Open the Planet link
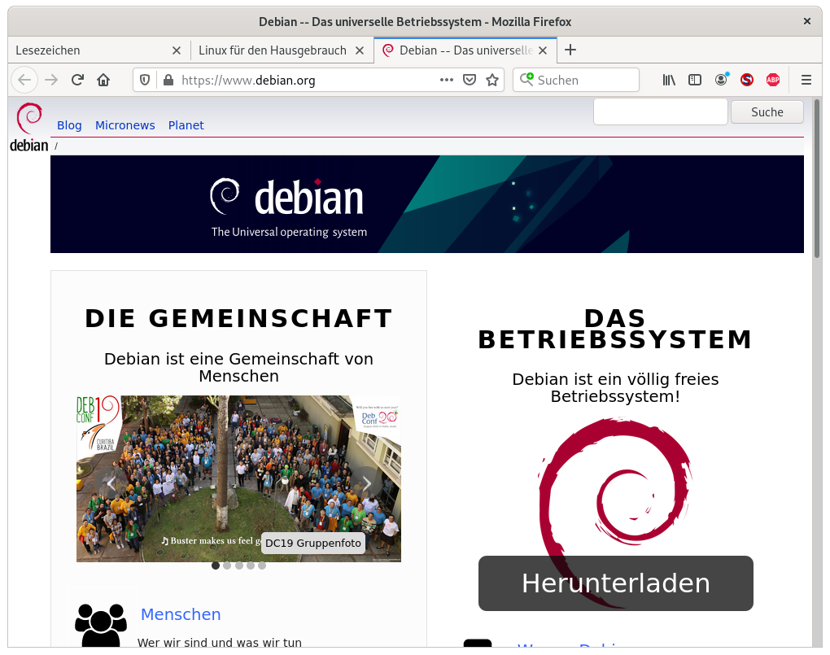This screenshot has width=830, height=655. tap(186, 125)
